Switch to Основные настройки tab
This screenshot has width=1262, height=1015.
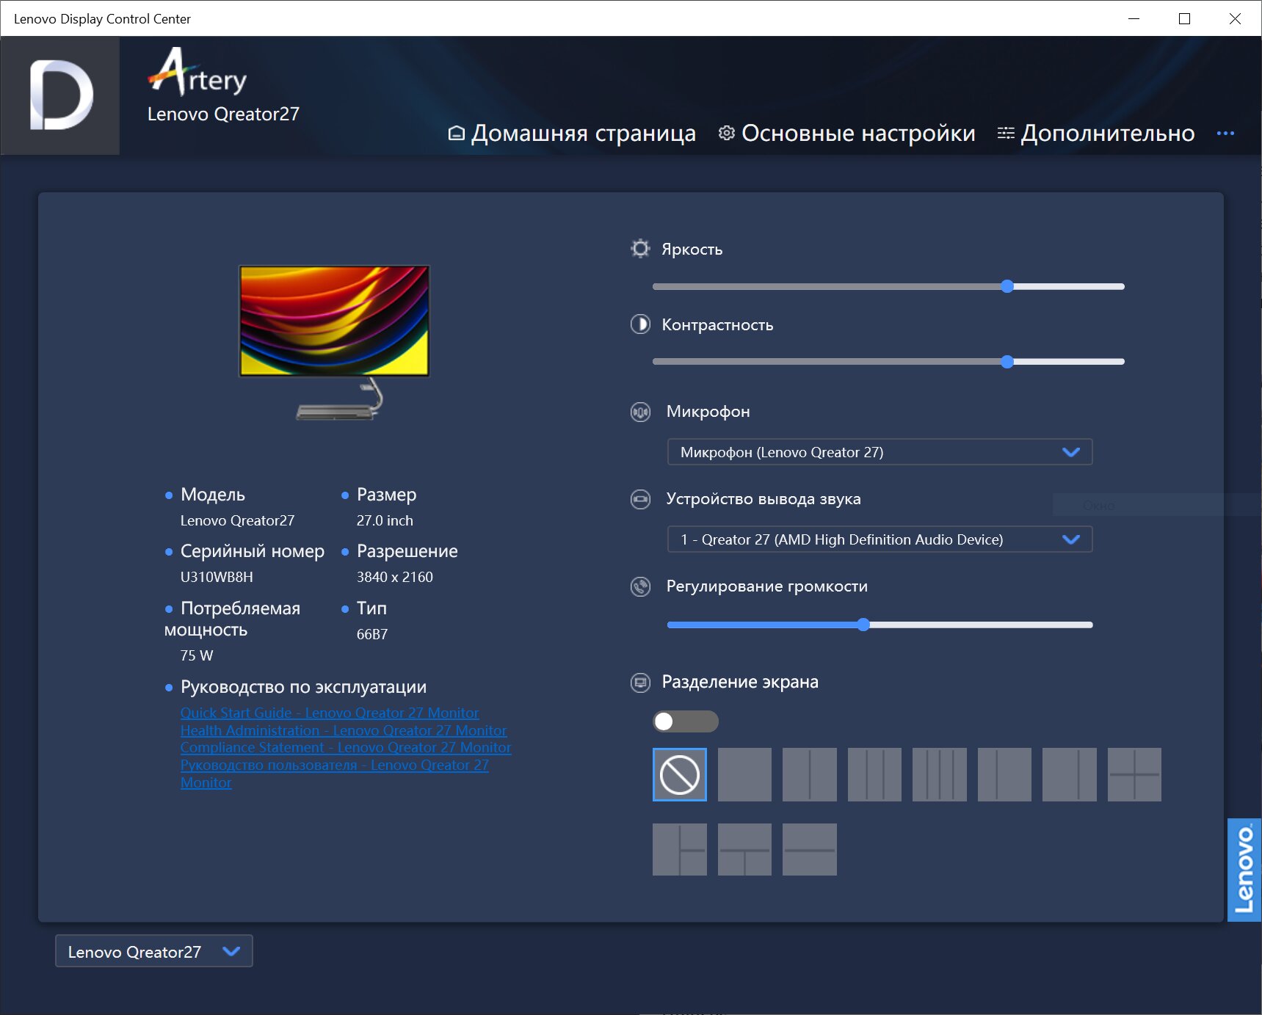(x=847, y=133)
